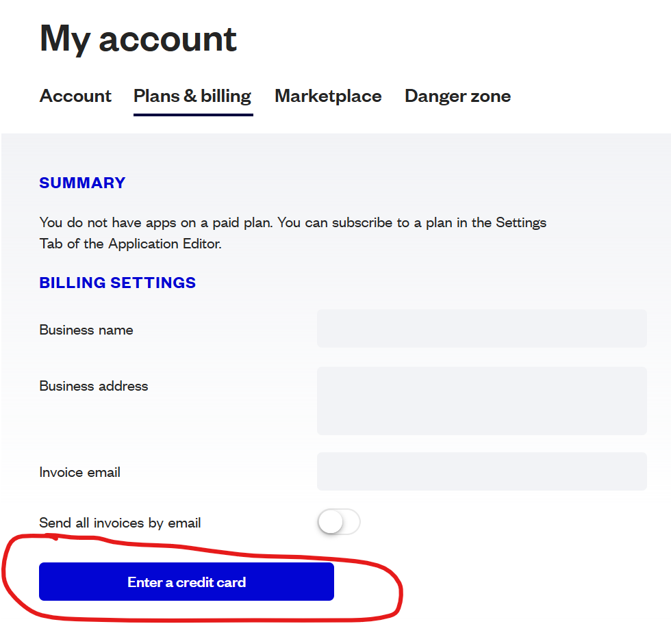Enable the Send all invoices by email toggle
Screen dimensions: 671x624
coord(339,523)
